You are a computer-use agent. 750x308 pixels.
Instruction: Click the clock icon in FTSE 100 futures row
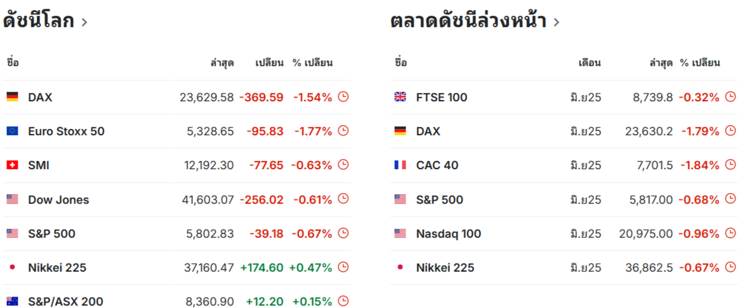pyautogui.click(x=731, y=97)
